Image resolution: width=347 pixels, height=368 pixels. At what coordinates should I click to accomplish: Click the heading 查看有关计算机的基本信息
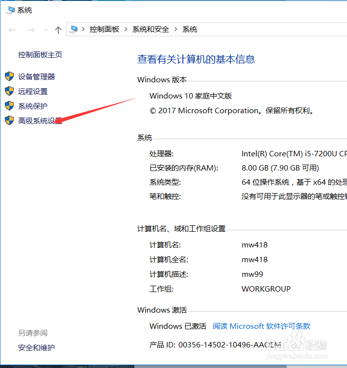196,59
